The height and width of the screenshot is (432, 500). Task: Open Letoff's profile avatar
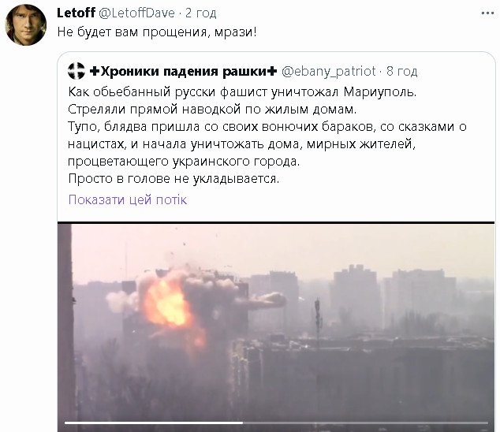26,25
